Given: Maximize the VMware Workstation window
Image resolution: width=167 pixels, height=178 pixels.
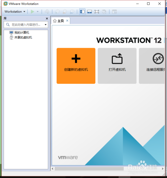Looking at the screenshot, I should [x=148, y=4].
